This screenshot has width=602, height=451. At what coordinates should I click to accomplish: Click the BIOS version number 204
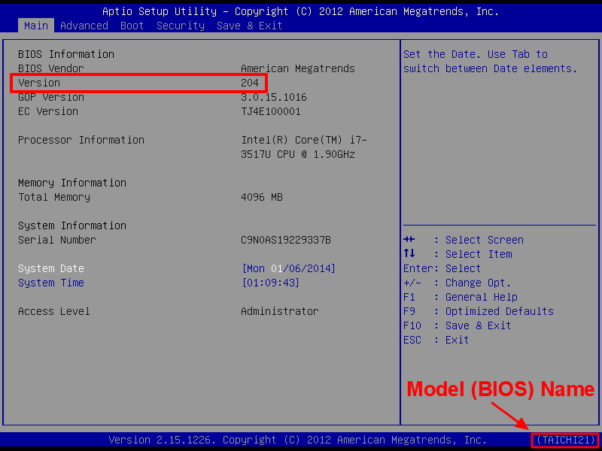(250, 83)
